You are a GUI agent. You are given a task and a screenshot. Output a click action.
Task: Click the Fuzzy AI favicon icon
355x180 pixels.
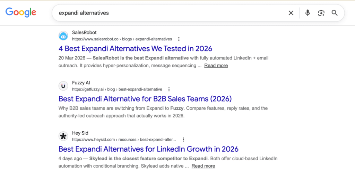click(63, 86)
